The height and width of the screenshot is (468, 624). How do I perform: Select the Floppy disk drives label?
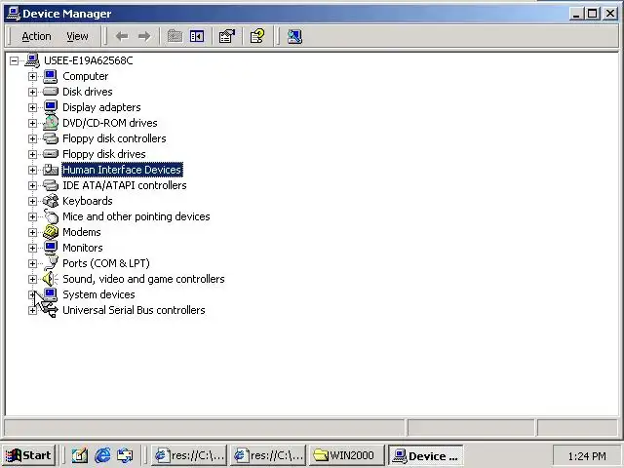coord(104,154)
